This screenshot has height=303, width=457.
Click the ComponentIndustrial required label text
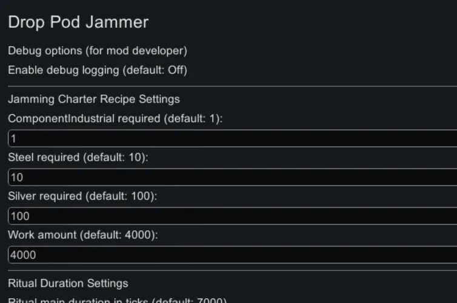tap(84, 119)
